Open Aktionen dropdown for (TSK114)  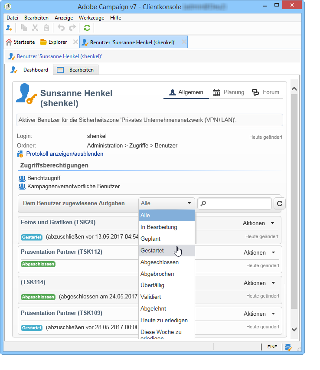pos(259,283)
